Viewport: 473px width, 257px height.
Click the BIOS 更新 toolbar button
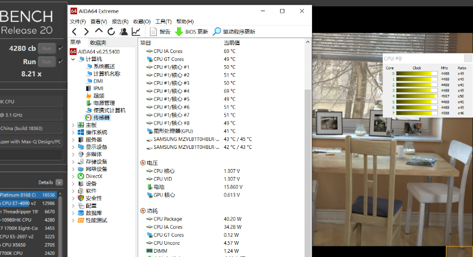191,32
